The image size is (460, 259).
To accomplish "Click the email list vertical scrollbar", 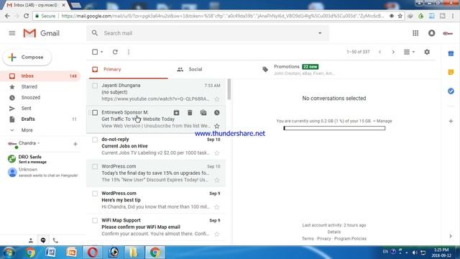I will pos(229,89).
